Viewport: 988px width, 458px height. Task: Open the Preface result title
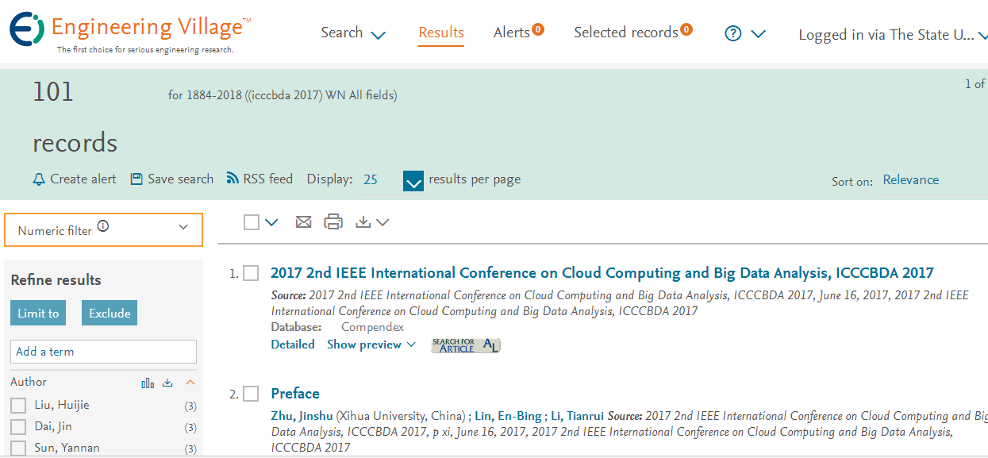coord(295,394)
